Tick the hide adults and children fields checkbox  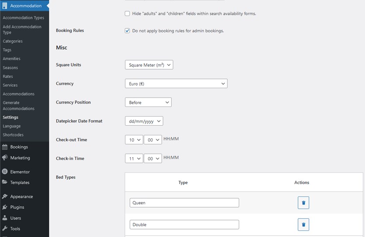(127, 14)
